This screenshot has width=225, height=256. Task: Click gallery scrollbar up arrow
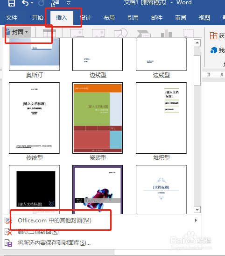click(x=197, y=43)
